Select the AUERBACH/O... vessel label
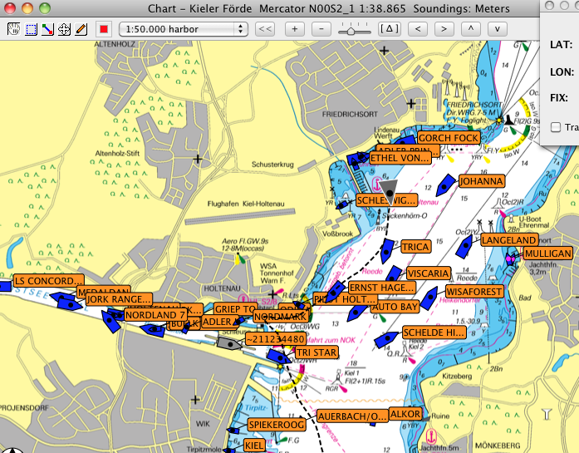 pos(353,416)
